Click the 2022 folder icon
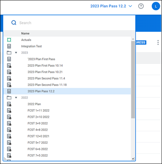 pyautogui.click(x=9, y=98)
